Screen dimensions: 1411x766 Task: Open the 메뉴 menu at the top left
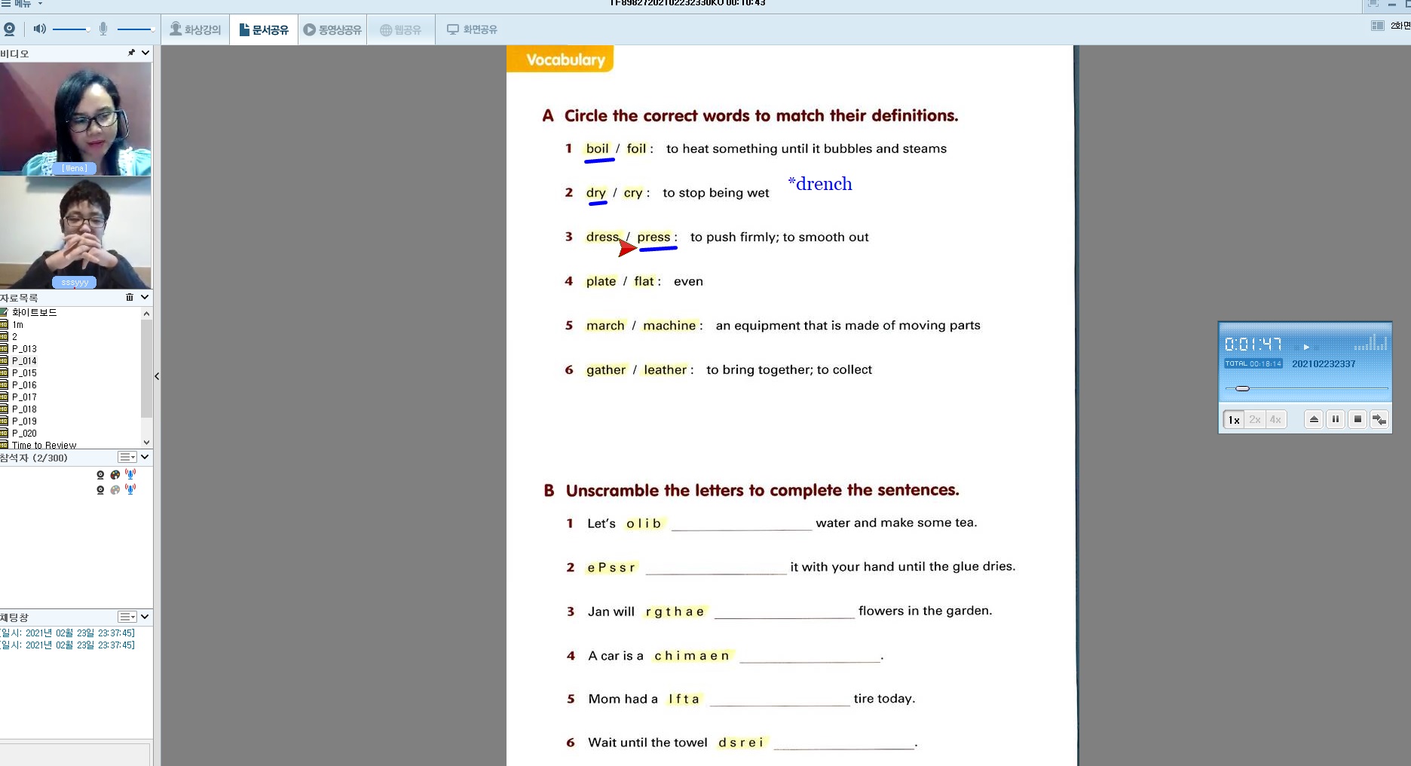tap(23, 4)
